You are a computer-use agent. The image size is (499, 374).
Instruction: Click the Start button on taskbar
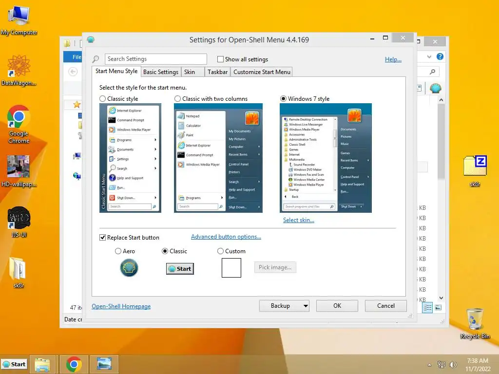coord(14,364)
